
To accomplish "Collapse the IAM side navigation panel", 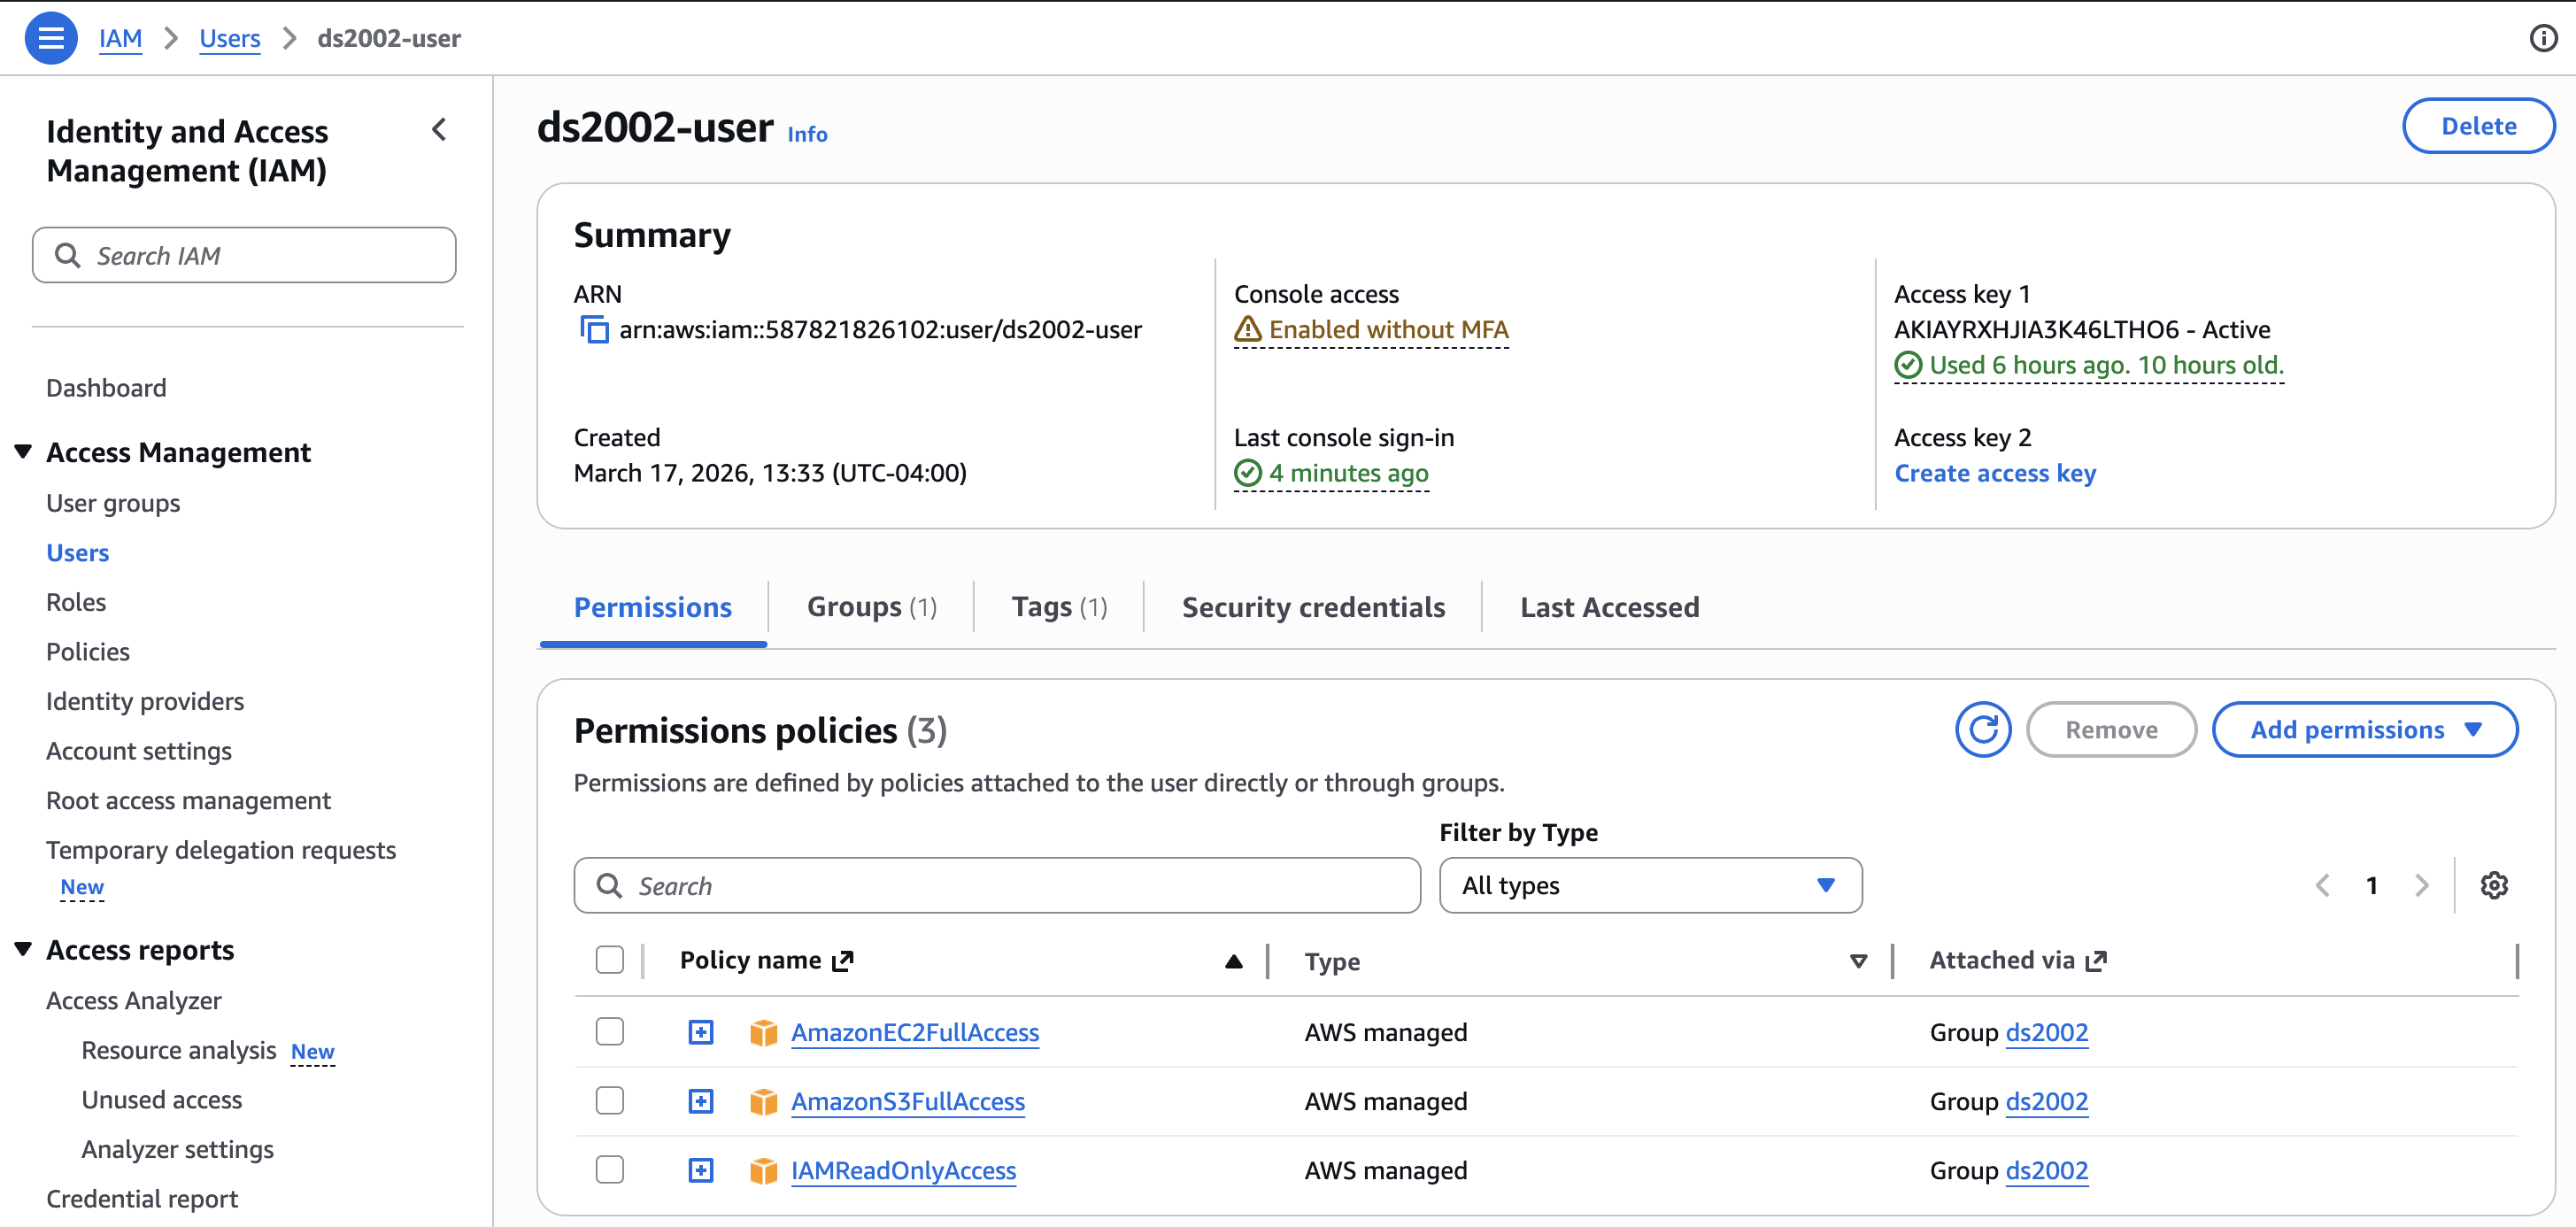I will click(x=439, y=130).
